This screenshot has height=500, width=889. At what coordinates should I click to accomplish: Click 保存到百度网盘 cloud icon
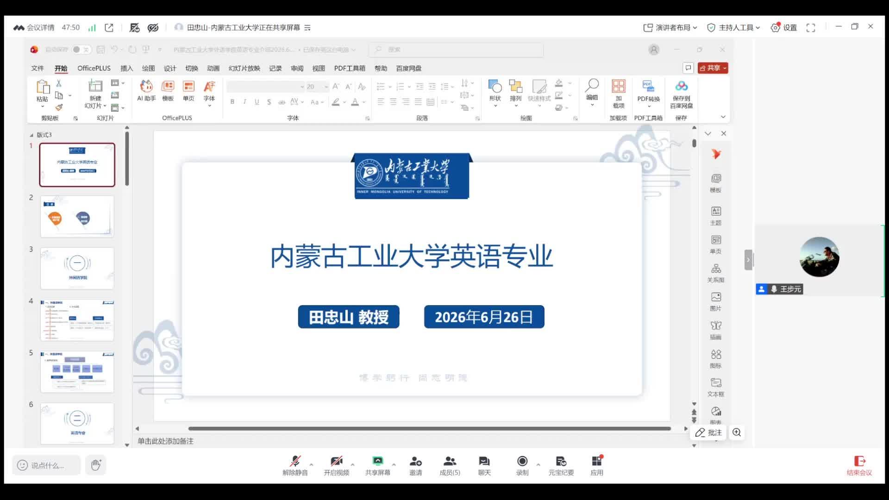pyautogui.click(x=681, y=94)
